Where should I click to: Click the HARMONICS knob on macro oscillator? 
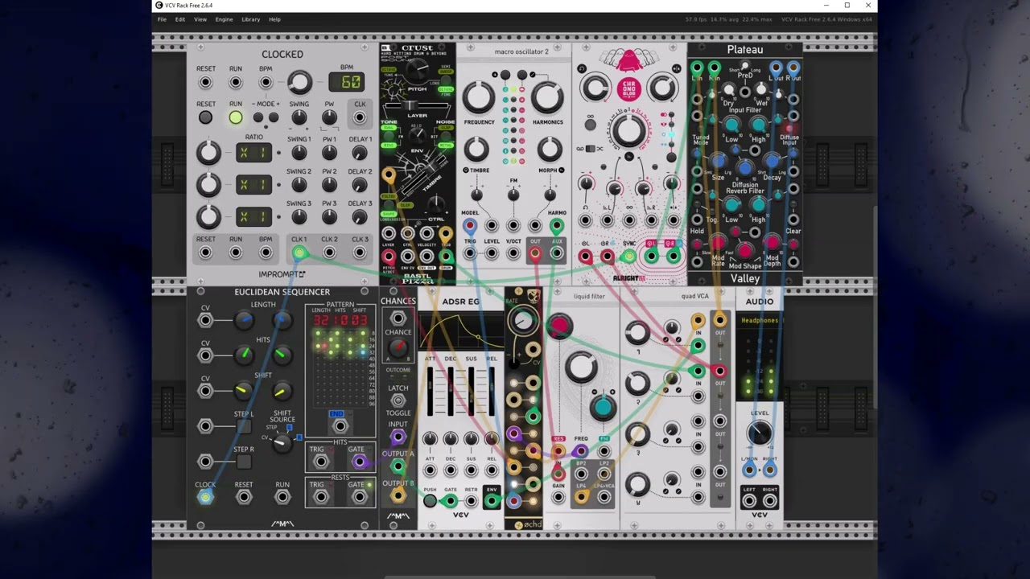[x=547, y=97]
